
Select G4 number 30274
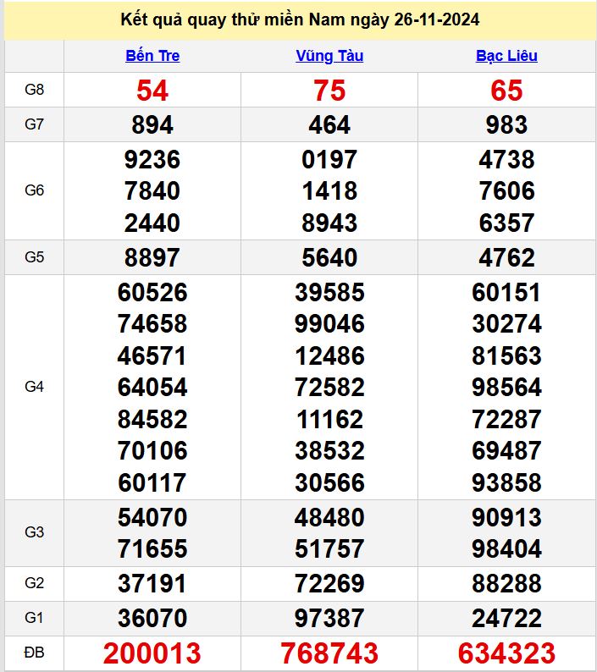pos(506,323)
